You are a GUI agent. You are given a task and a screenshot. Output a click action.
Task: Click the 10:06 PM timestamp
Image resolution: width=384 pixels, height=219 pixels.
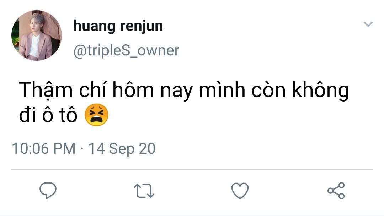(x=44, y=148)
